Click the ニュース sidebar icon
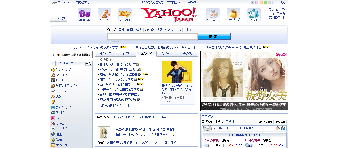 click(x=53, y=91)
